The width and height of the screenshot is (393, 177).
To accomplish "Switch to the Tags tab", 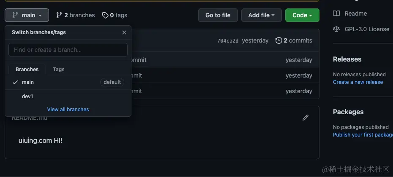I will (x=59, y=70).
